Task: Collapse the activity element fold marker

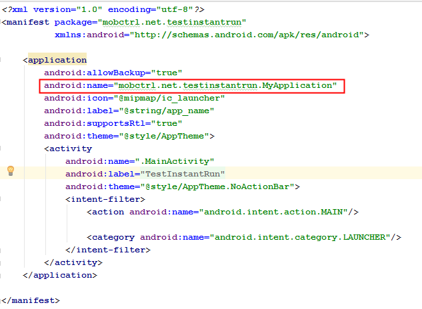Action: [x=1, y=149]
